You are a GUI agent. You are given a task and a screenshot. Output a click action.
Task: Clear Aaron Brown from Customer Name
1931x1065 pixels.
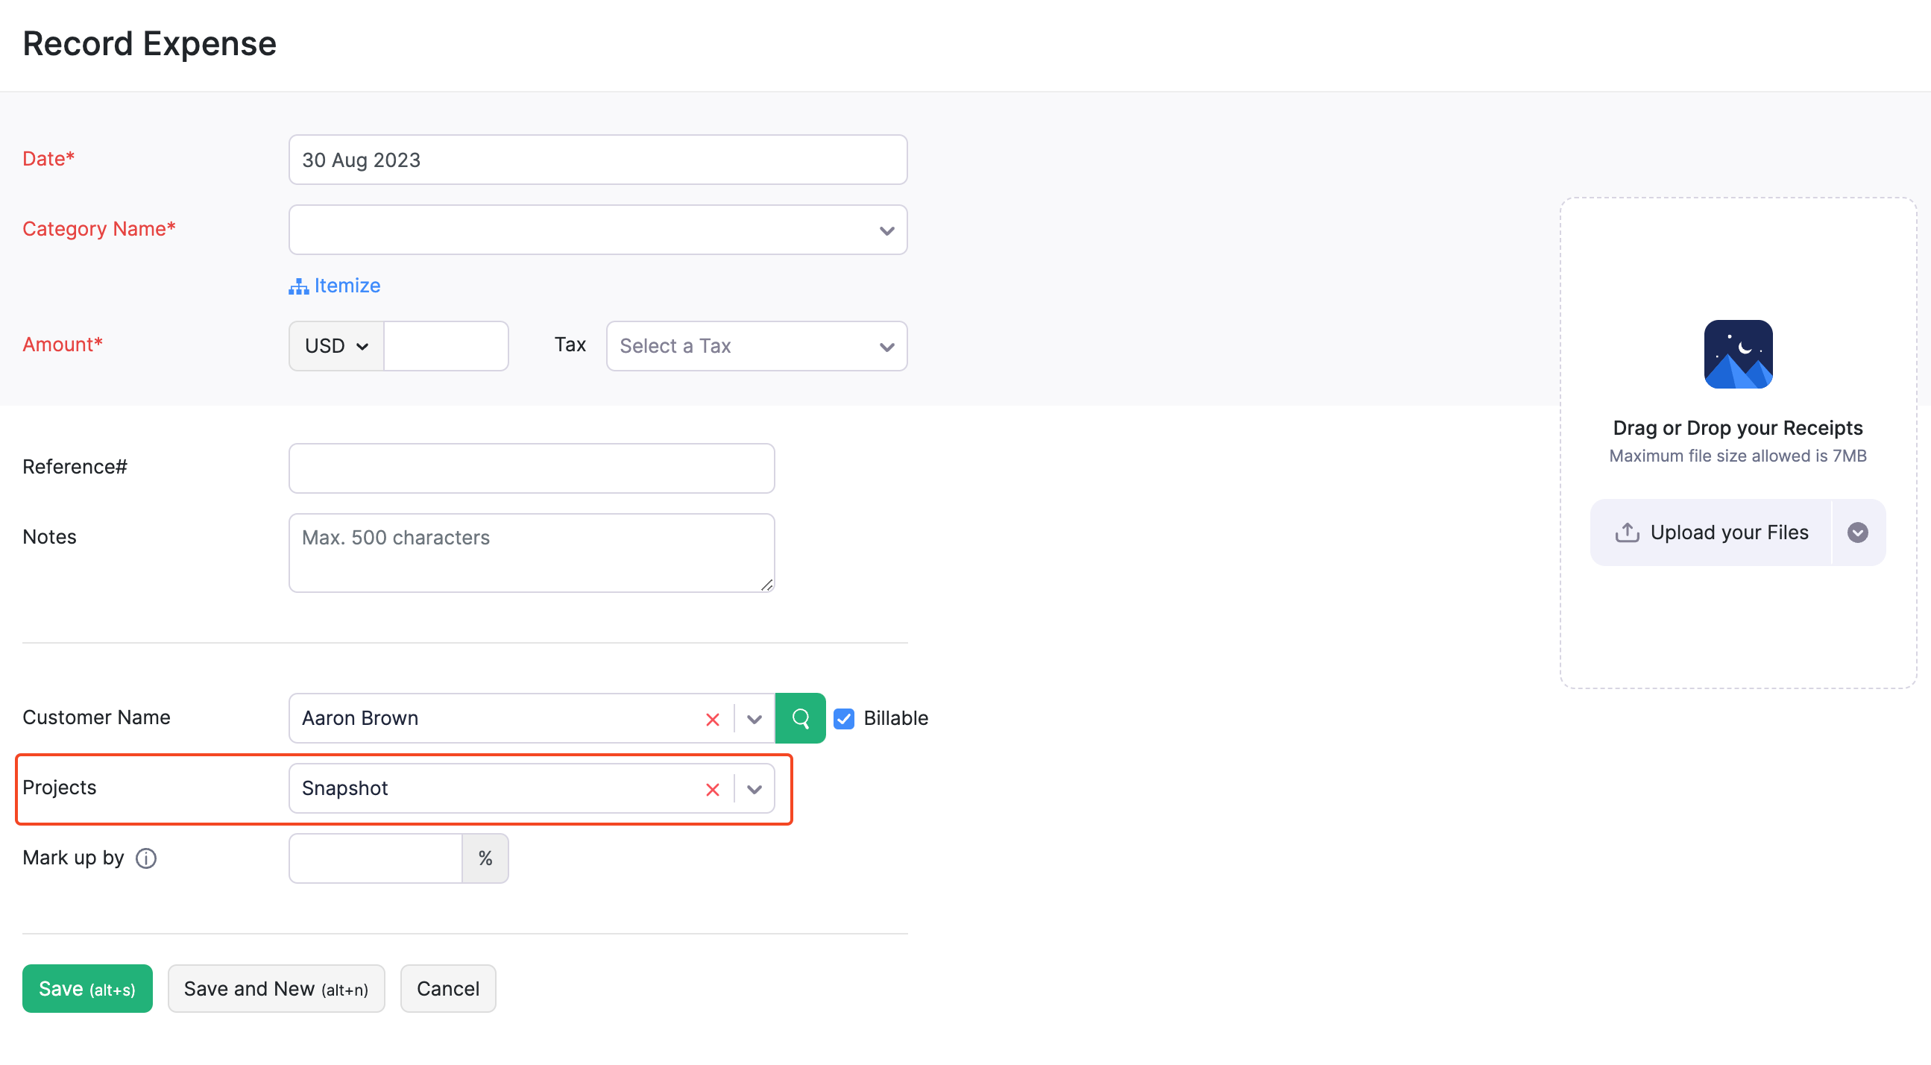pos(711,717)
